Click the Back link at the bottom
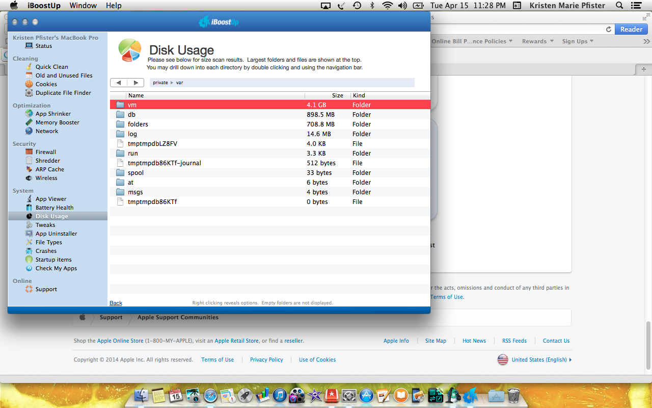This screenshot has height=408, width=652. click(116, 303)
